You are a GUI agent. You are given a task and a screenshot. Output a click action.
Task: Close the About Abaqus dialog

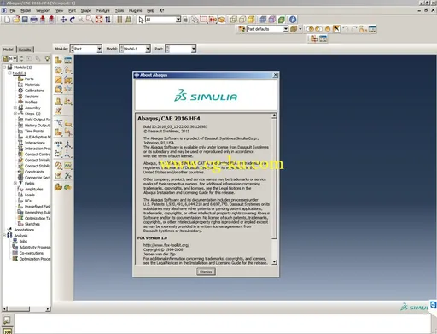[275, 75]
